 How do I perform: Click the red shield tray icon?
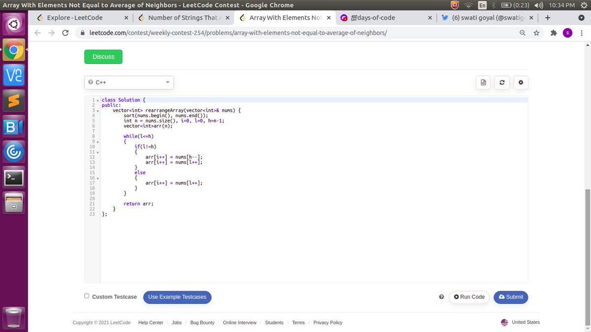[455, 5]
